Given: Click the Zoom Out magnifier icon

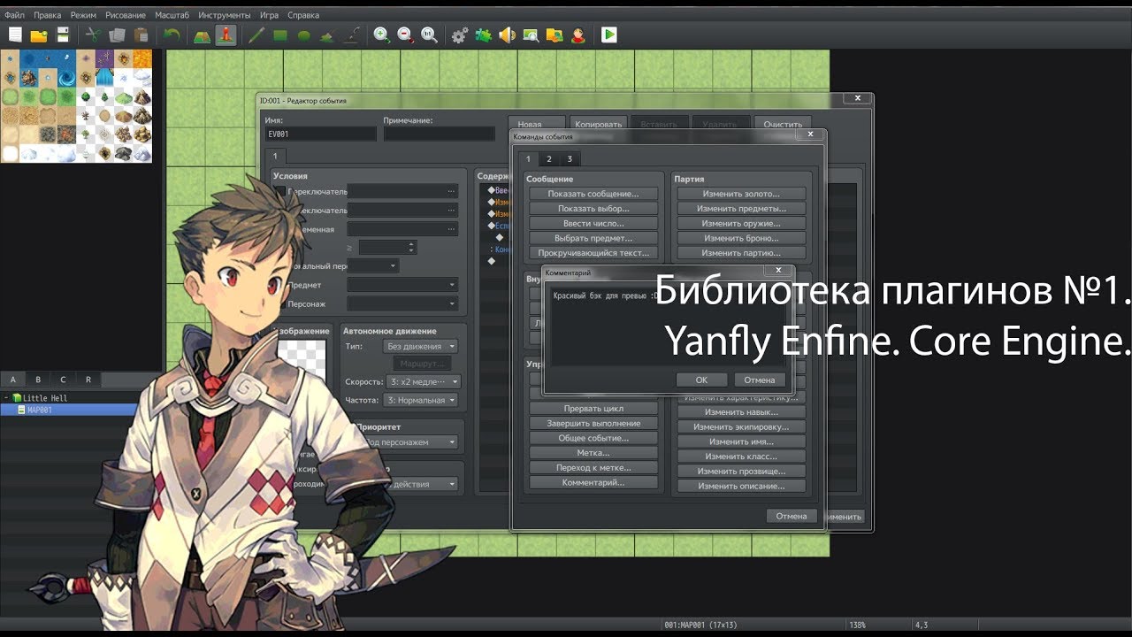Looking at the screenshot, I should coord(405,35).
